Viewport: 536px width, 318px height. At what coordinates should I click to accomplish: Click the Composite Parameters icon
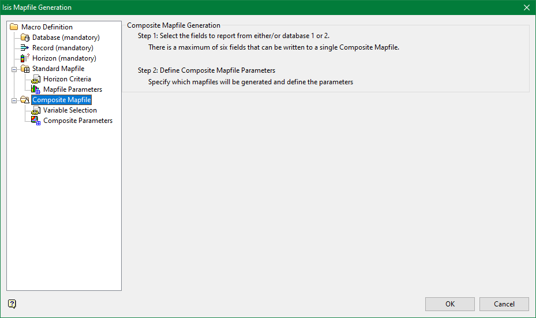point(36,121)
